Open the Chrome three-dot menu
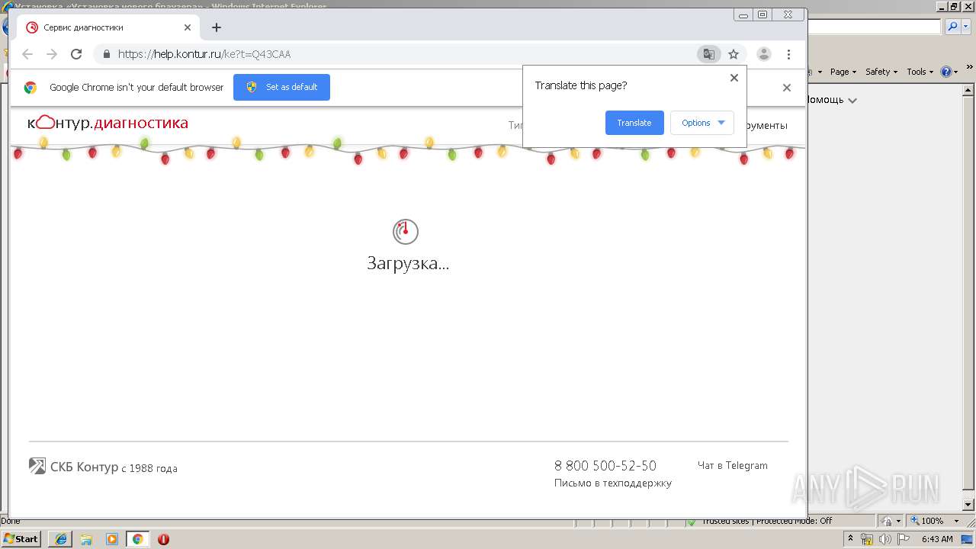Viewport: 976px width, 549px height. tap(788, 54)
